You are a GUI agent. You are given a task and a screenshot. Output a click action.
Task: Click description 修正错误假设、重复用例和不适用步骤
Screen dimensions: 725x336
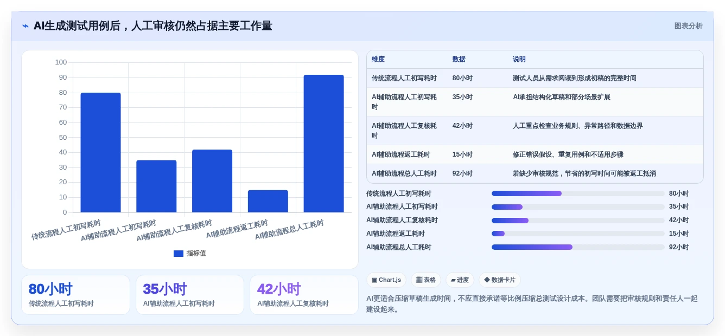pos(568,154)
